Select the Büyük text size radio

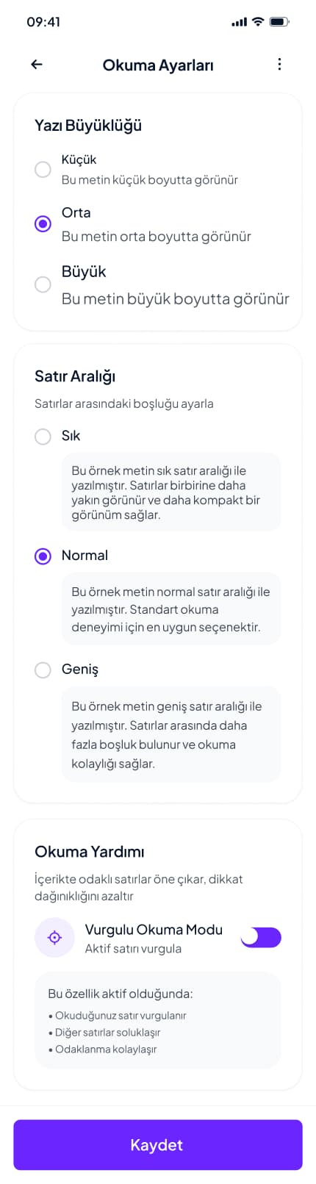[43, 284]
